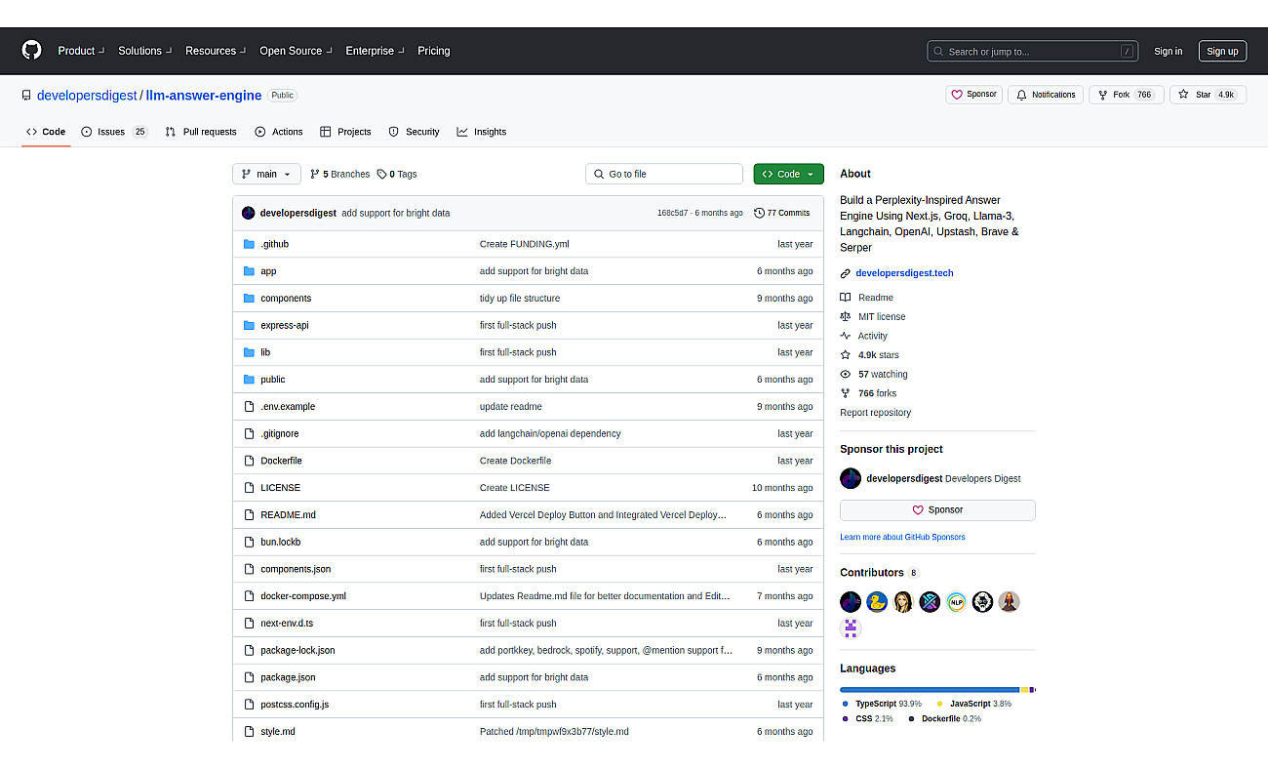
Task: Select JavaScript 3.8% language entry
Action: [x=974, y=704]
